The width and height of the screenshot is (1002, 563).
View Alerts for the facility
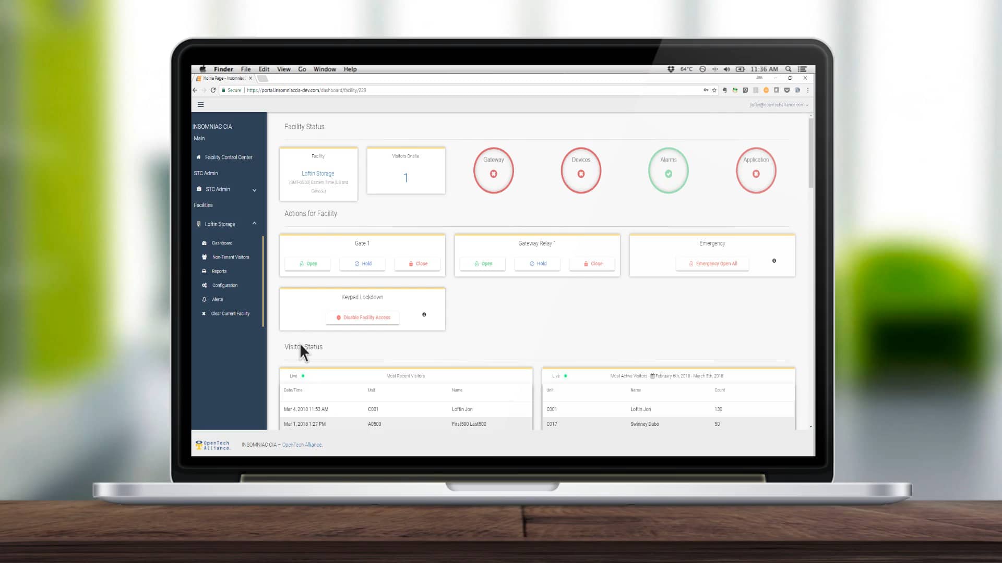tap(217, 299)
